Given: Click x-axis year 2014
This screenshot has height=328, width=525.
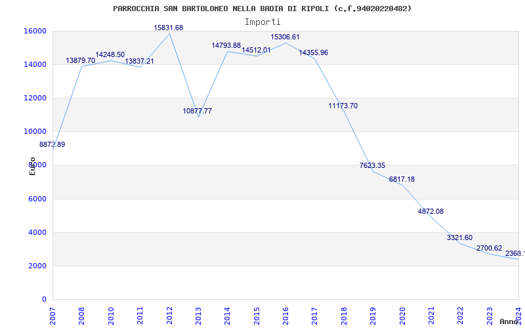Looking at the screenshot, I should coord(227,316).
